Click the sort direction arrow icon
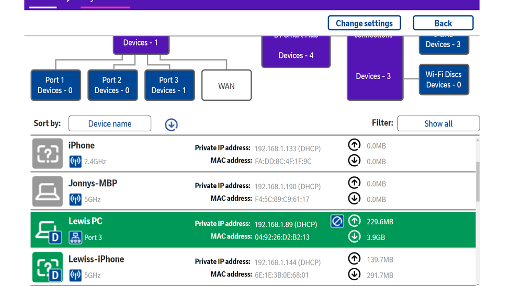Viewport: 522px width, 286px height. pos(171,124)
